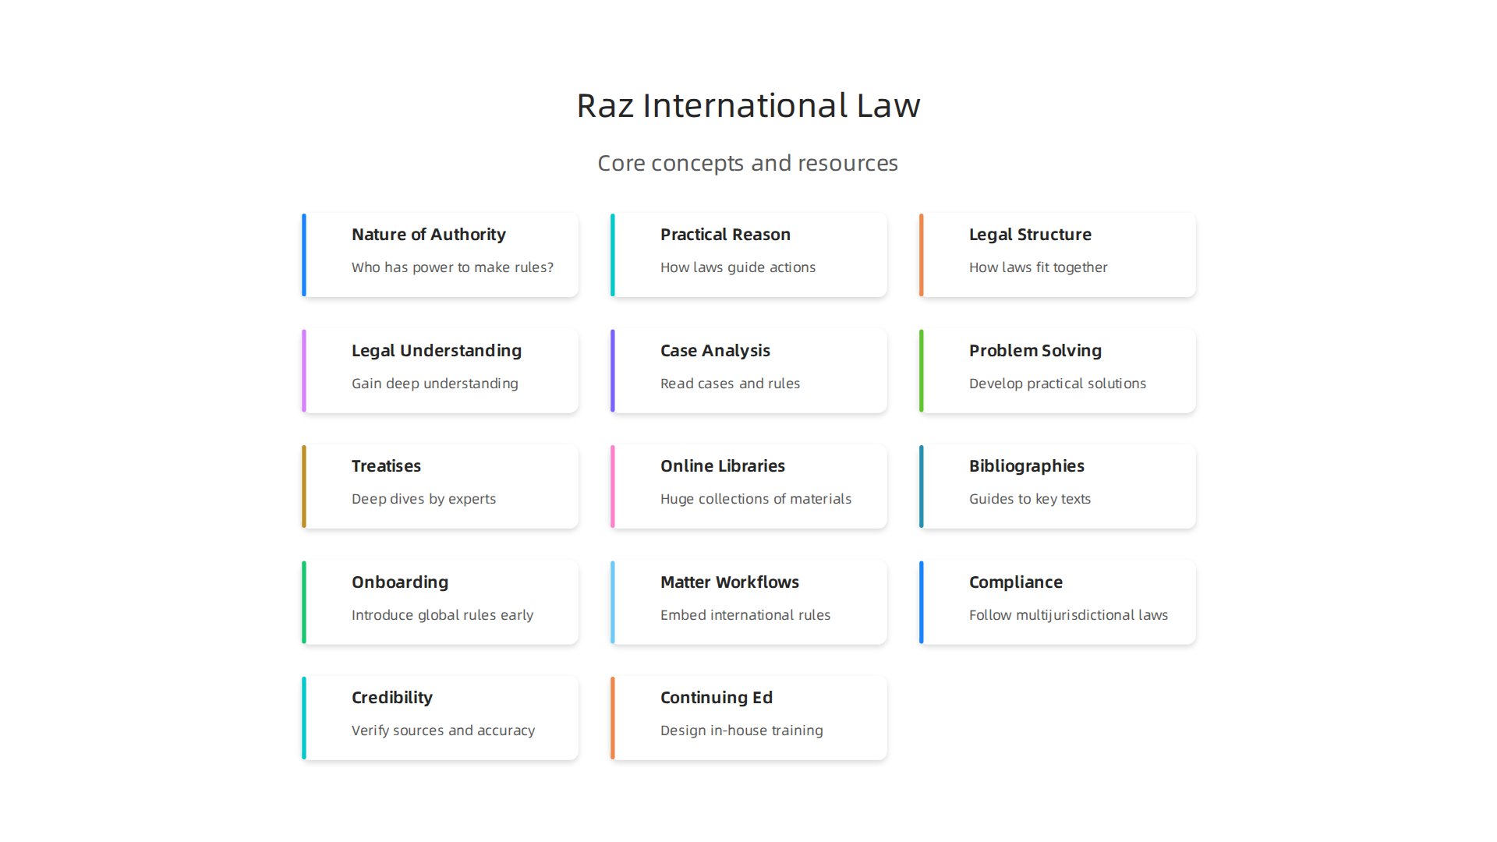Select the Case Analysis card

[748, 371]
